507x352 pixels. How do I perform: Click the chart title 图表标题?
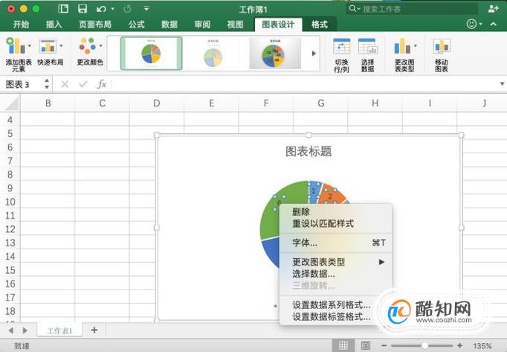click(309, 151)
